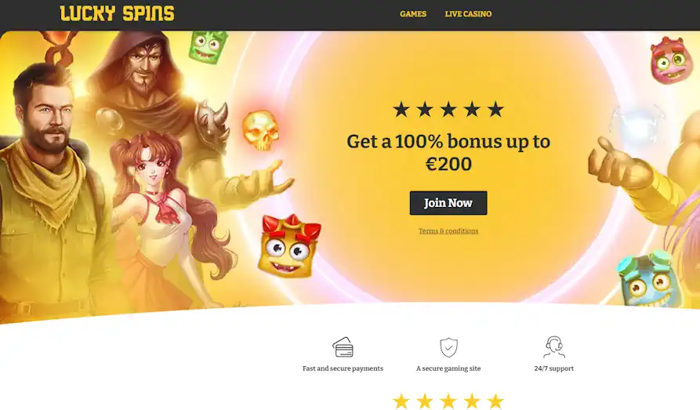Click the green square monster character
The width and height of the screenshot is (700, 410).
coord(208,46)
